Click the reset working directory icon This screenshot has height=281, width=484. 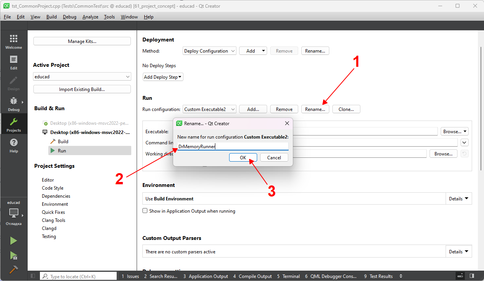464,154
